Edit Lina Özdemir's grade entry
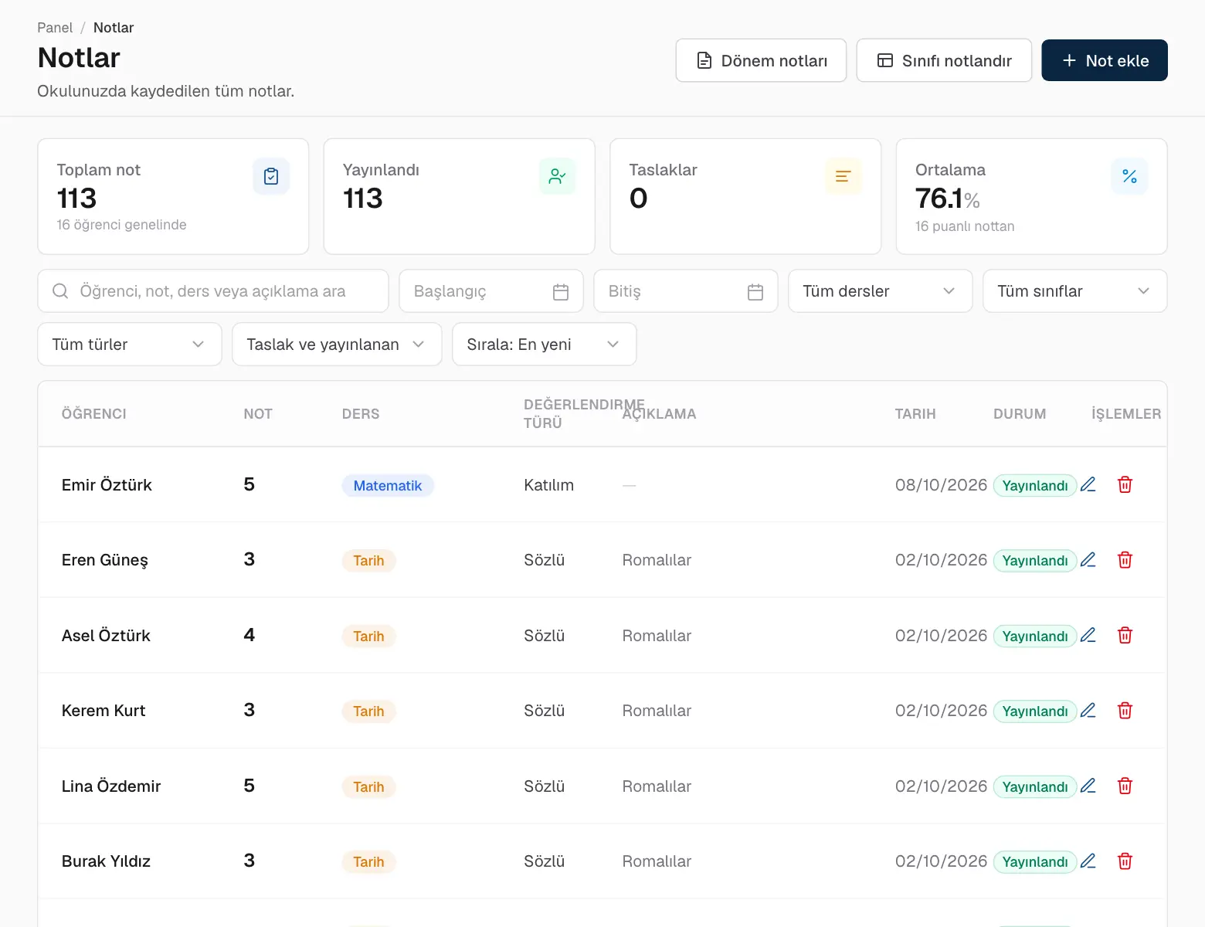The image size is (1205, 927). click(x=1088, y=786)
